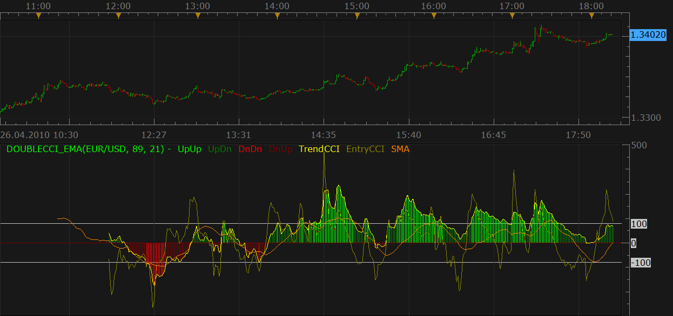Click the orange marker below 17:00

click(512, 16)
